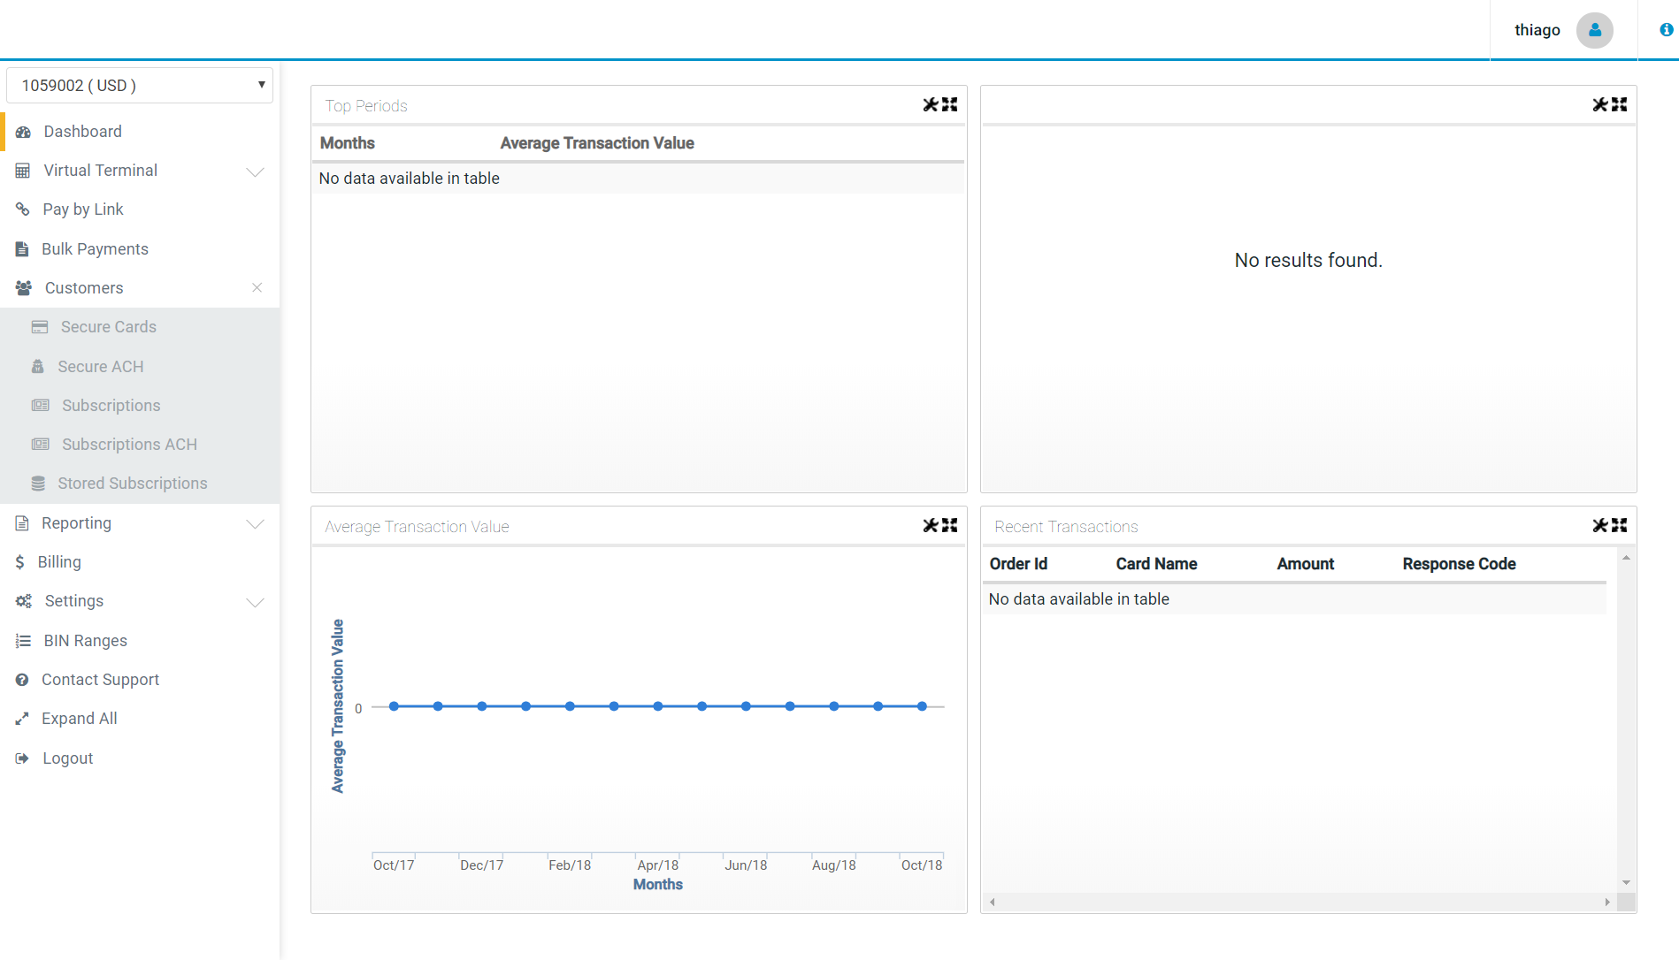Go to Stored Subscriptions
Screen dimensions: 1679x960
(132, 484)
